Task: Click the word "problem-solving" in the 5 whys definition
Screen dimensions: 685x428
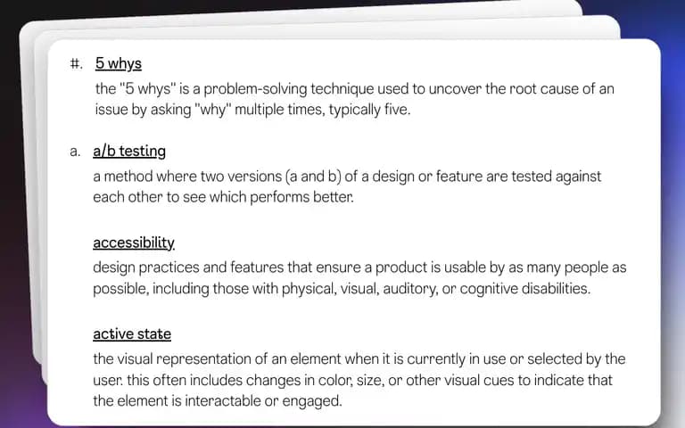Action: (256, 89)
